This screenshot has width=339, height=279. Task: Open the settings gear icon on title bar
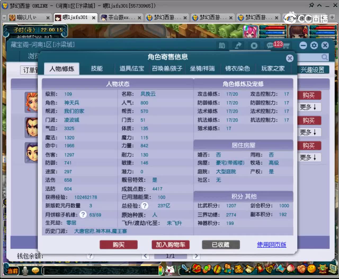point(314,45)
